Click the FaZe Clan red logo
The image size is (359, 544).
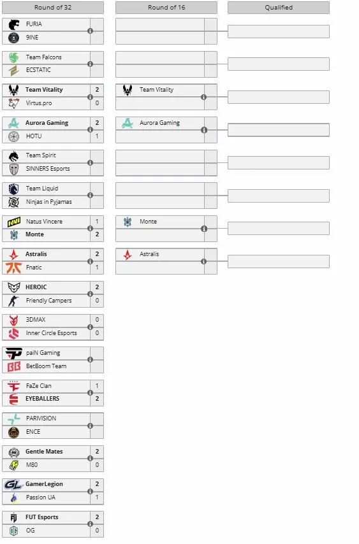coord(13,386)
